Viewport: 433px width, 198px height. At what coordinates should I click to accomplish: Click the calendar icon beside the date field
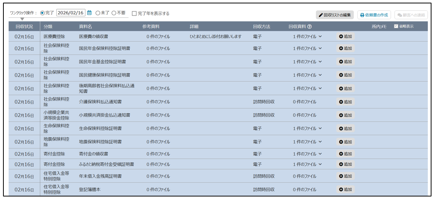coord(90,13)
